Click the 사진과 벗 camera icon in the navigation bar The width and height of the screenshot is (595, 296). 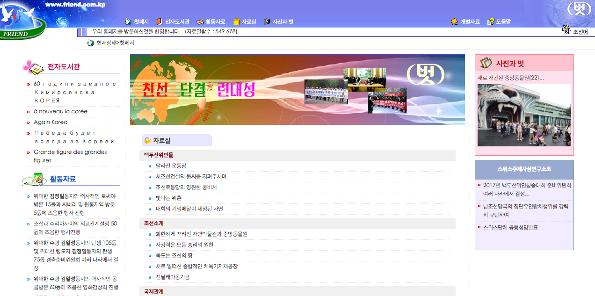tap(267, 22)
